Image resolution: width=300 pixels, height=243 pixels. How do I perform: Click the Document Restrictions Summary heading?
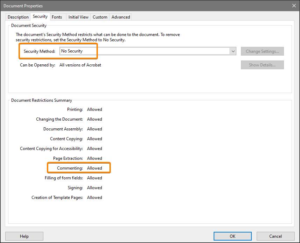point(41,100)
